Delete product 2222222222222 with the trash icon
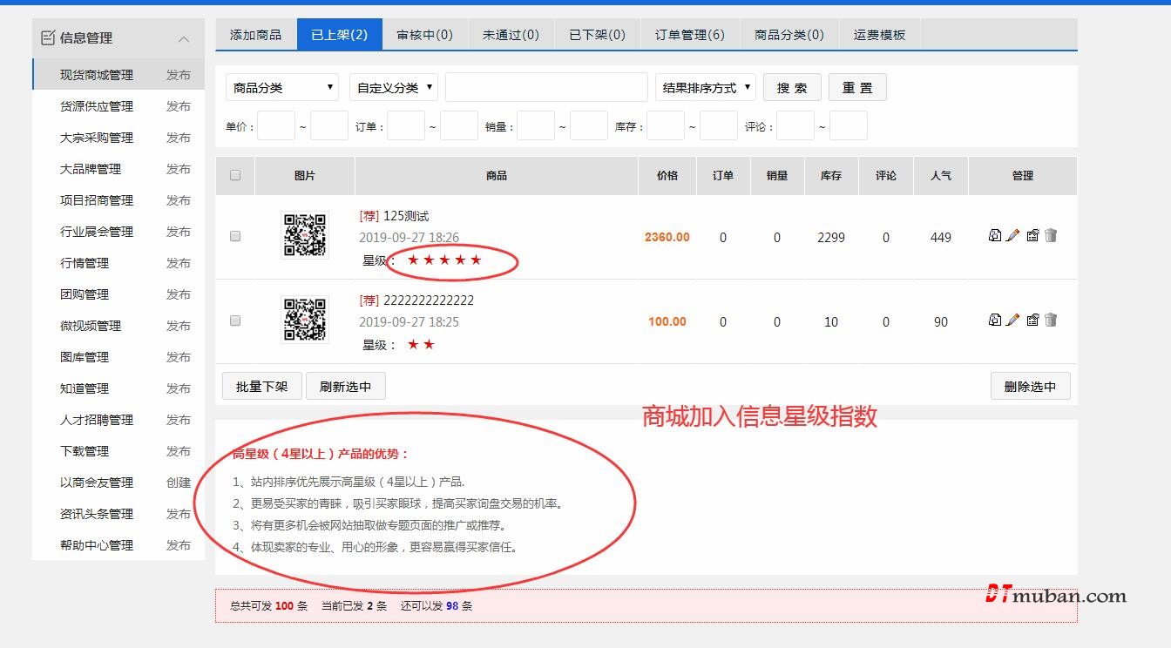The height and width of the screenshot is (648, 1171). click(1051, 320)
